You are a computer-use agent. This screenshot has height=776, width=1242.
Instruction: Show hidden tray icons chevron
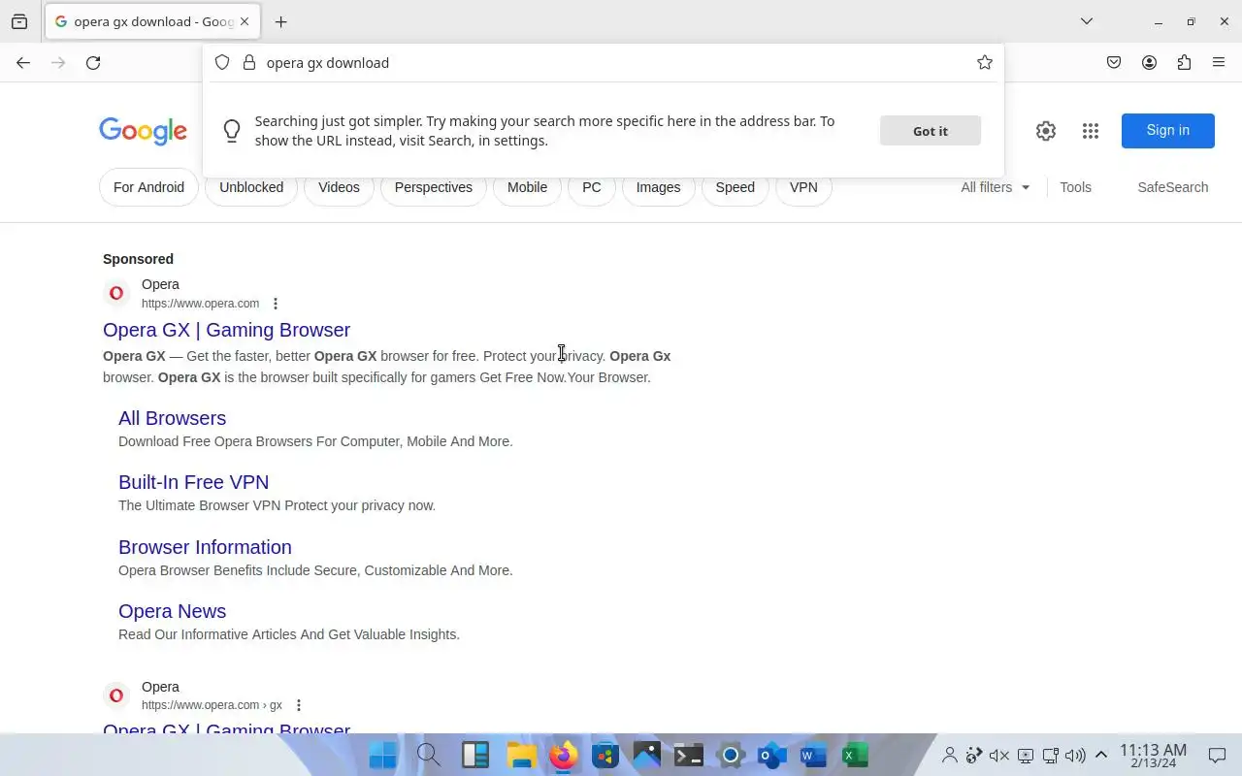click(x=1101, y=755)
